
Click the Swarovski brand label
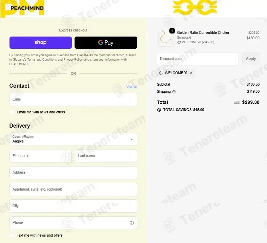point(184,38)
